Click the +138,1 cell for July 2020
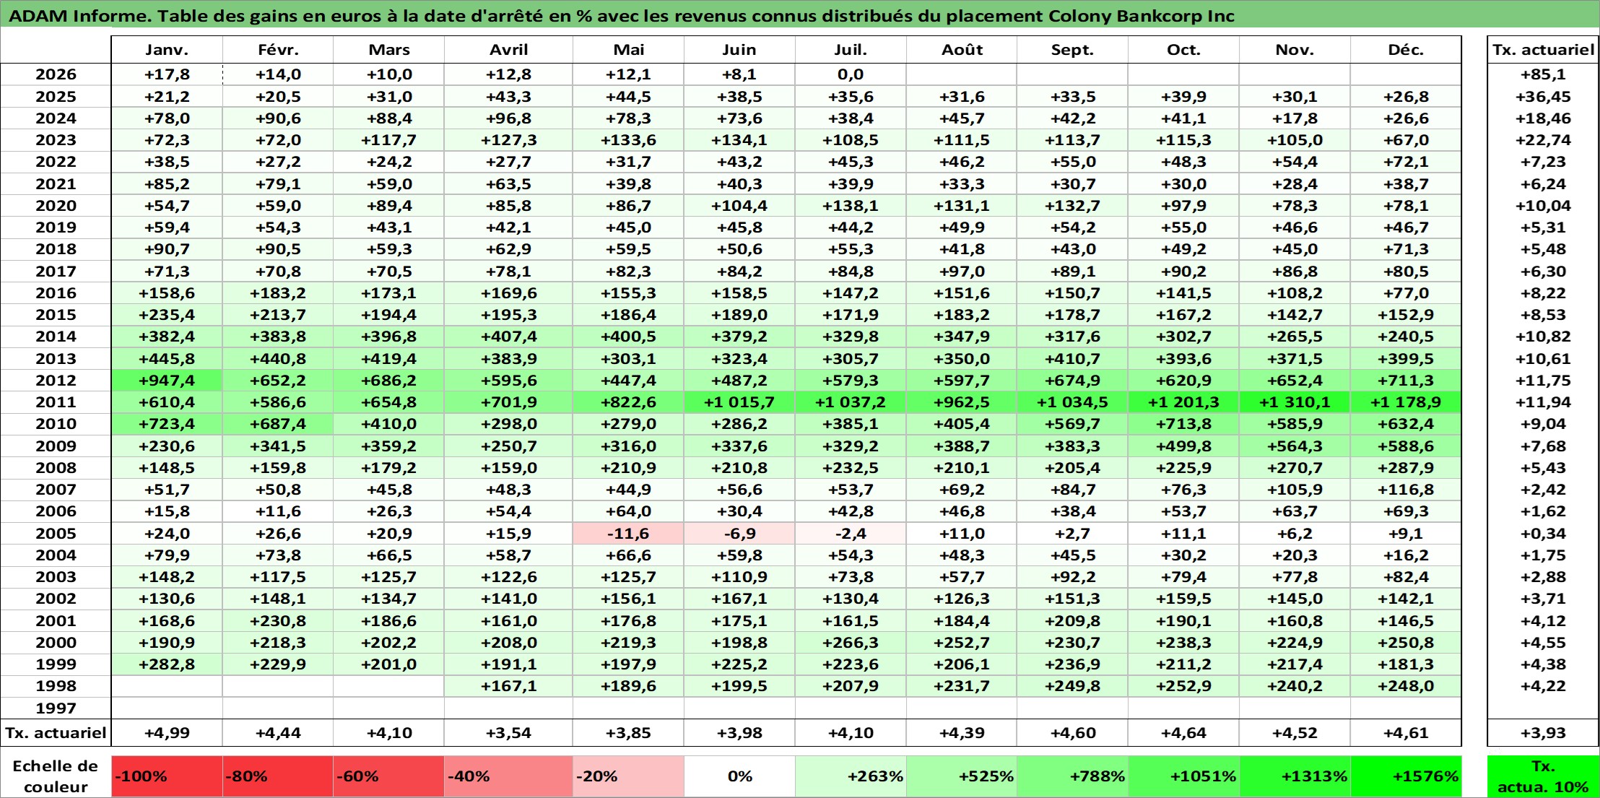The height and width of the screenshot is (798, 1600). click(851, 206)
